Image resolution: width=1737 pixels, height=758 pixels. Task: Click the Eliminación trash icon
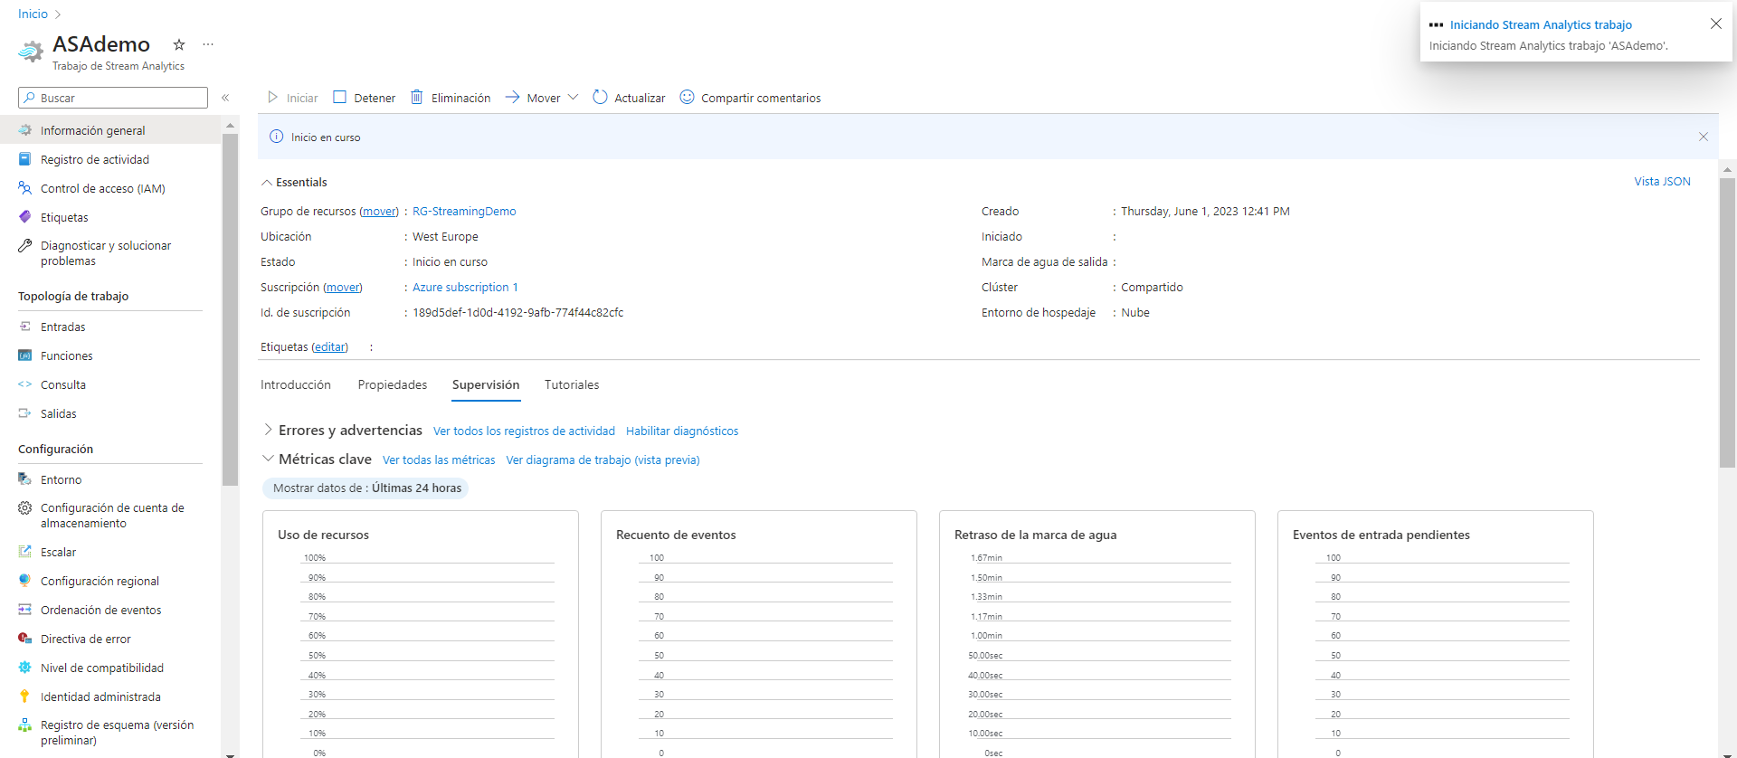pyautogui.click(x=417, y=97)
